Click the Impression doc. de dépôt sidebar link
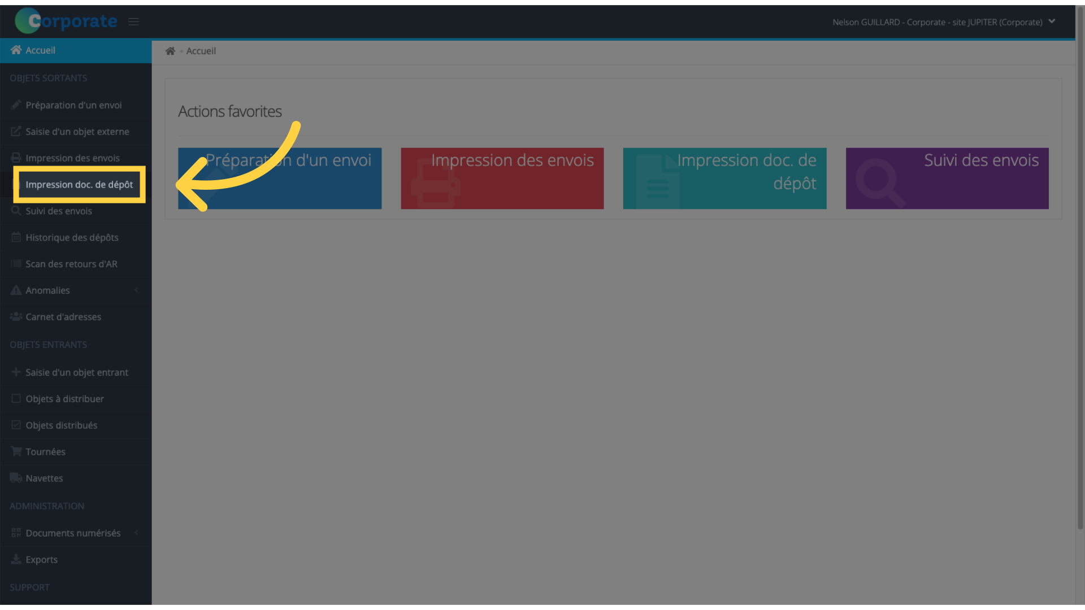The image size is (1085, 610). [79, 184]
